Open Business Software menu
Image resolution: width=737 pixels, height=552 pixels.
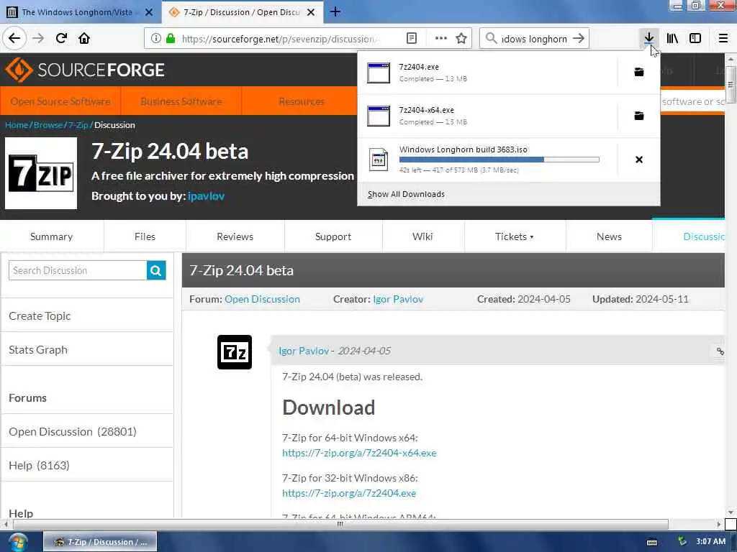click(181, 101)
